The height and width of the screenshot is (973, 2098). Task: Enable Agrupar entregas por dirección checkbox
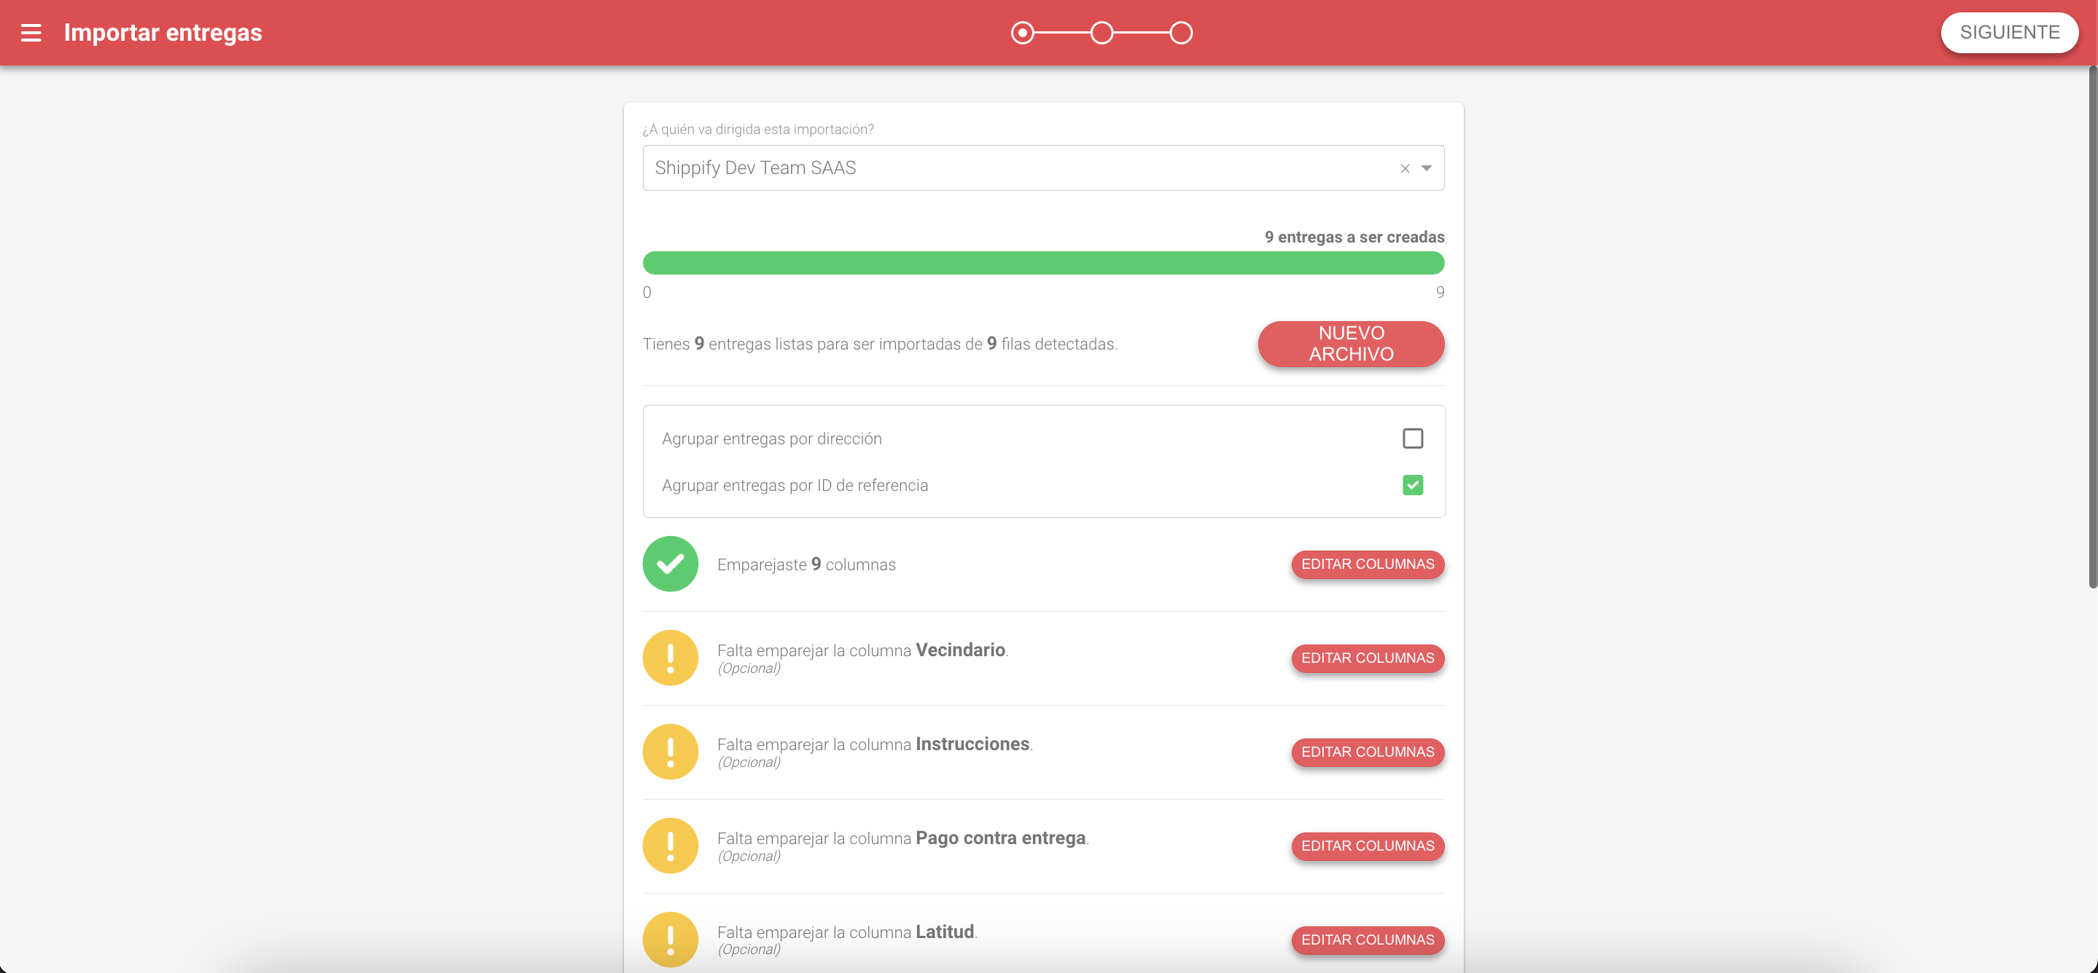pos(1412,438)
